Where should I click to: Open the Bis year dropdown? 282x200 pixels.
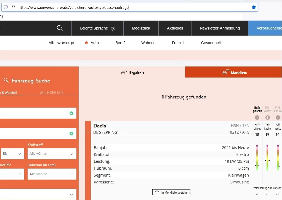point(12,154)
